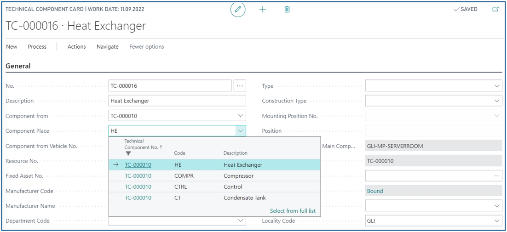
Task: Click TC-000010 link in Control row
Action: 138,187
